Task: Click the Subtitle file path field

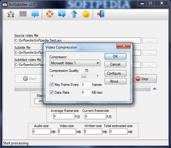Action: (x=29, y=52)
